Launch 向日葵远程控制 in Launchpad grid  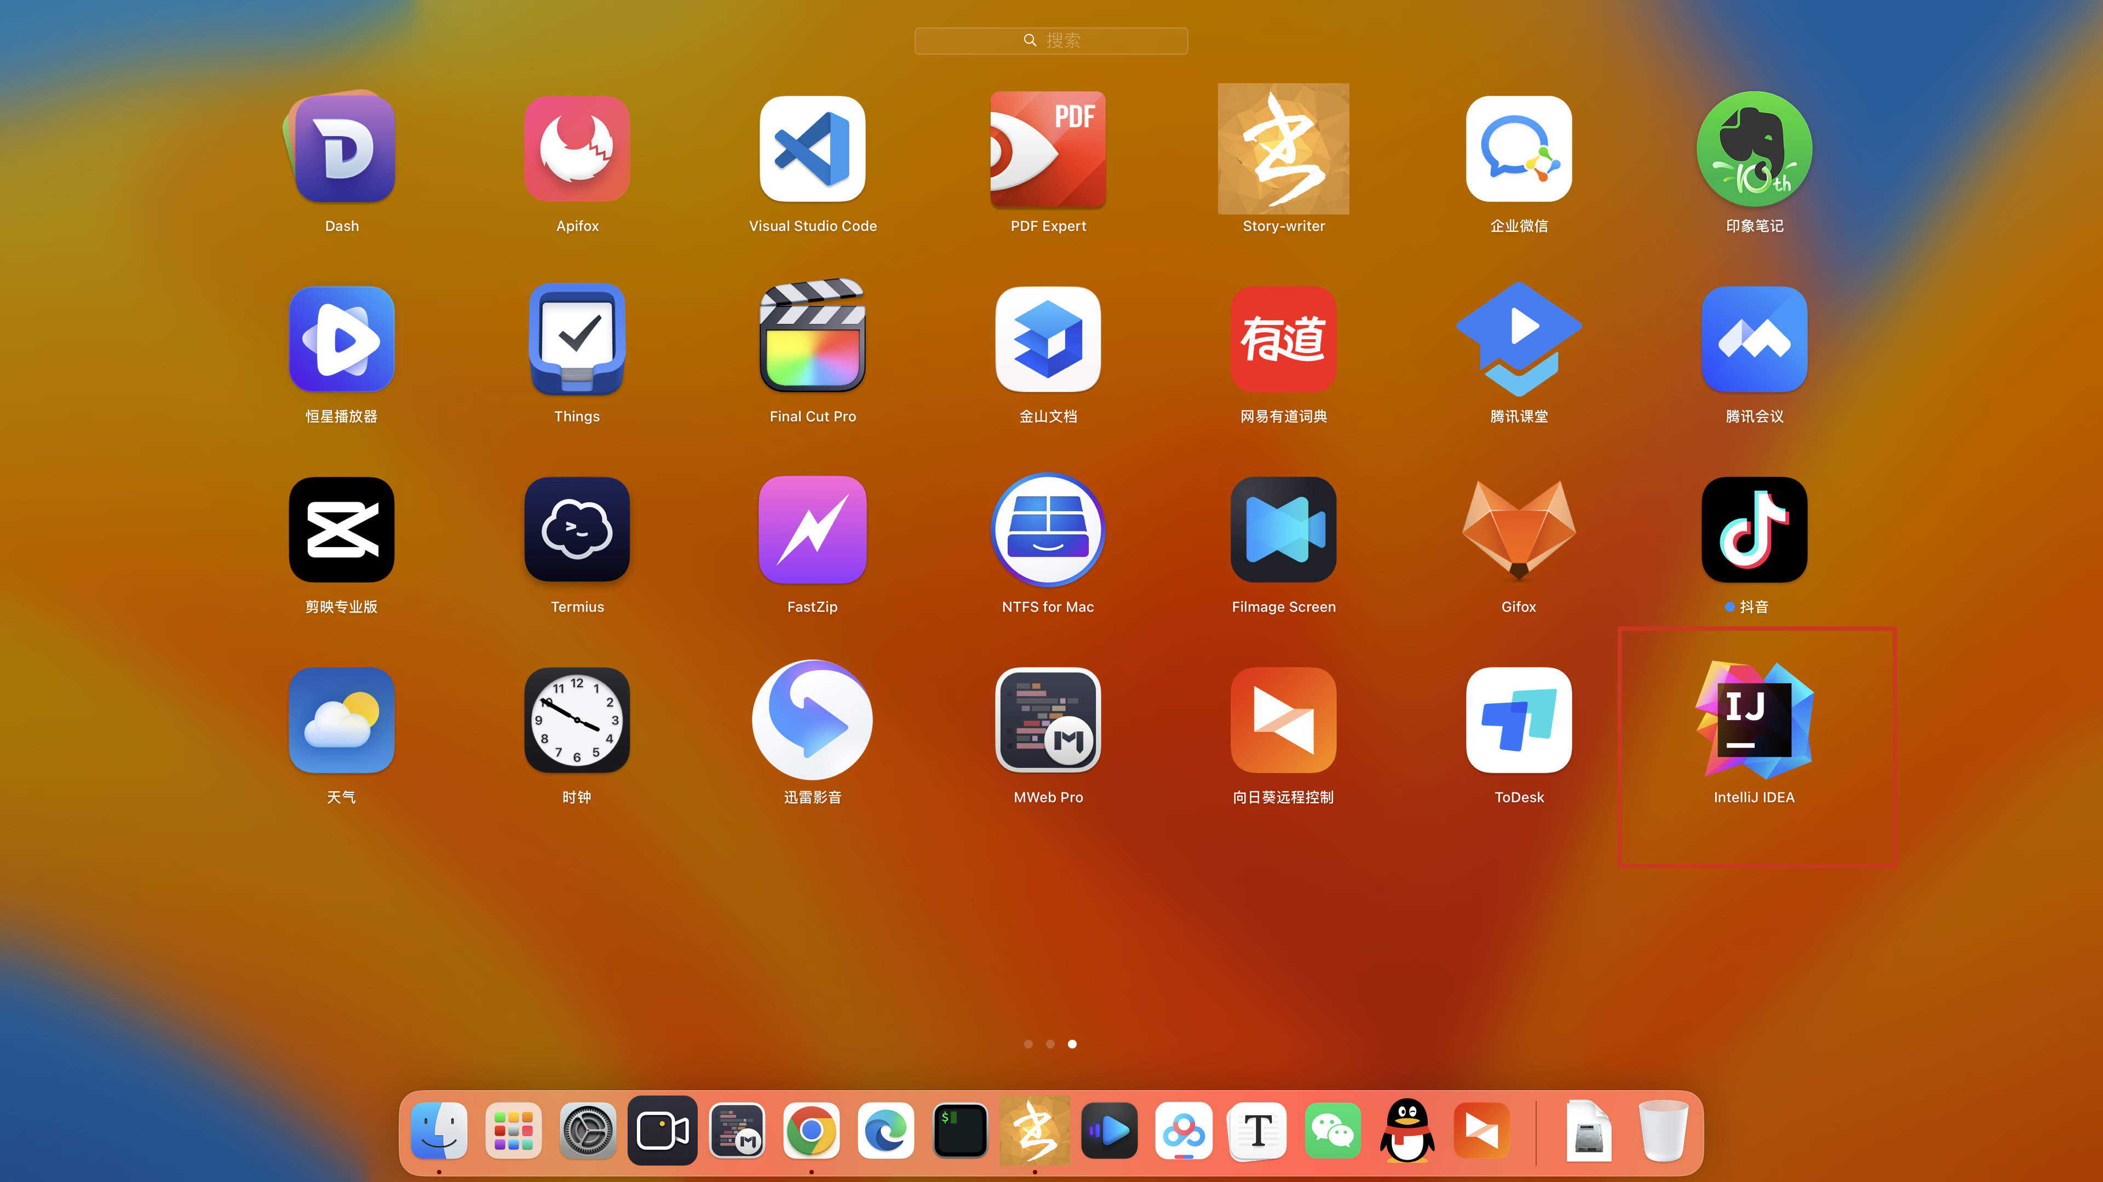(1283, 720)
